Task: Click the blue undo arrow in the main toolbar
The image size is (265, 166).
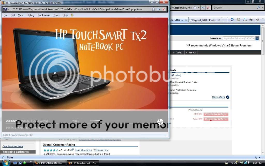Action: [232, 20]
